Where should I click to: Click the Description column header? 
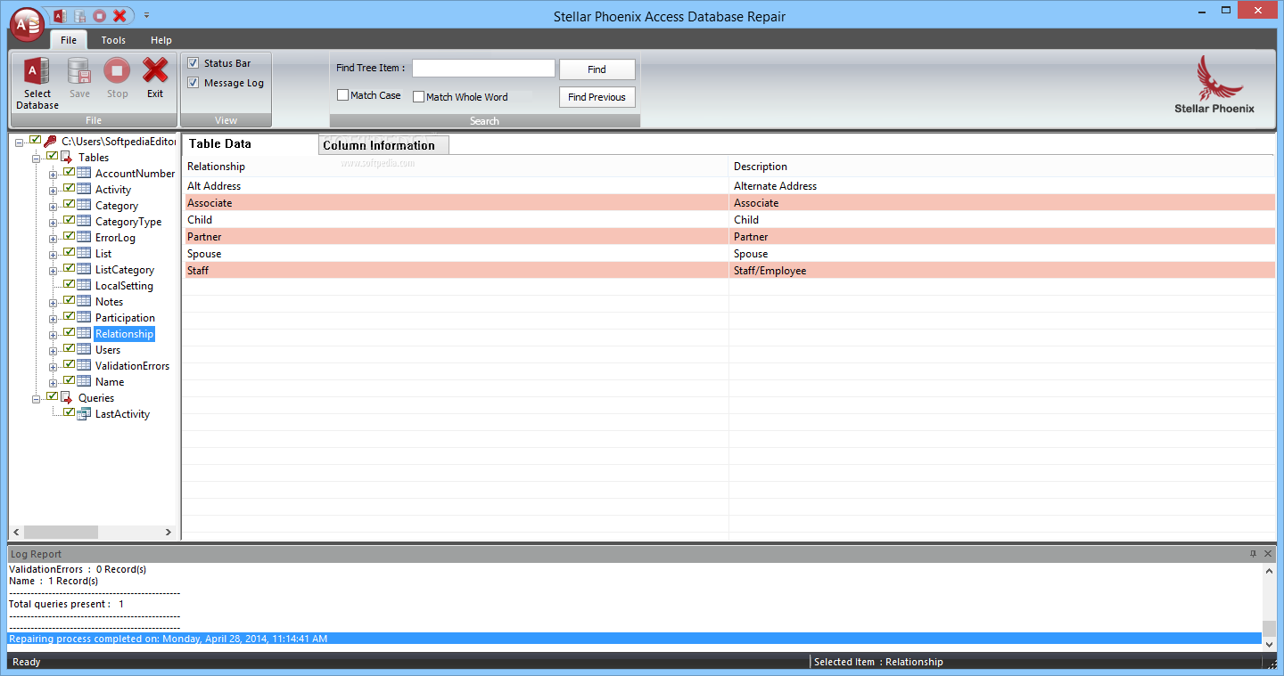pos(1002,167)
